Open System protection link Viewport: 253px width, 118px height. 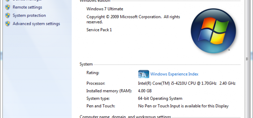[29, 15]
